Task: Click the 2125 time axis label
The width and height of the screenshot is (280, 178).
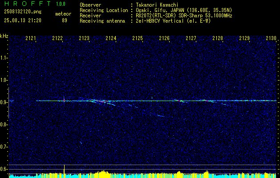Action: (x=138, y=38)
